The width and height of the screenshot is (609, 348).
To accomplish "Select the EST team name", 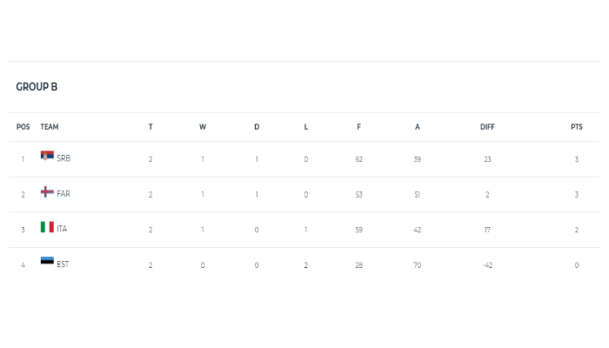I will click(x=63, y=264).
